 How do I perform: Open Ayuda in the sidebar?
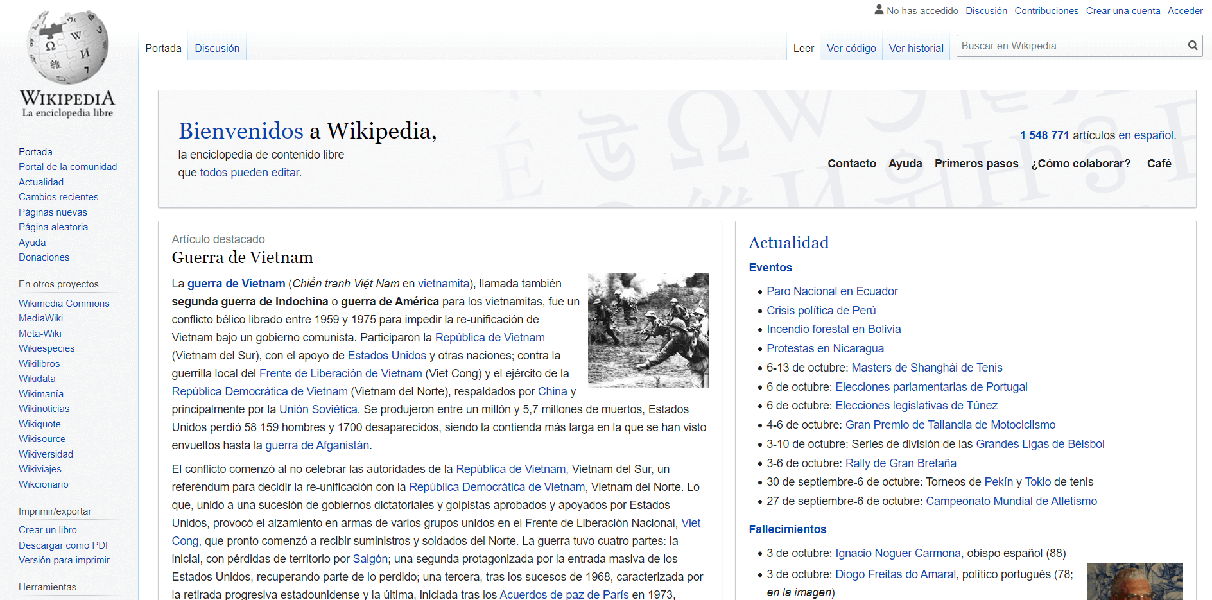tap(32, 243)
